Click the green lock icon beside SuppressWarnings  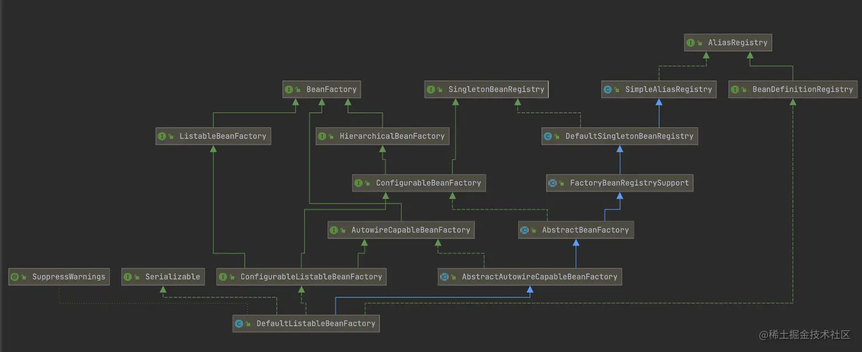(x=24, y=277)
